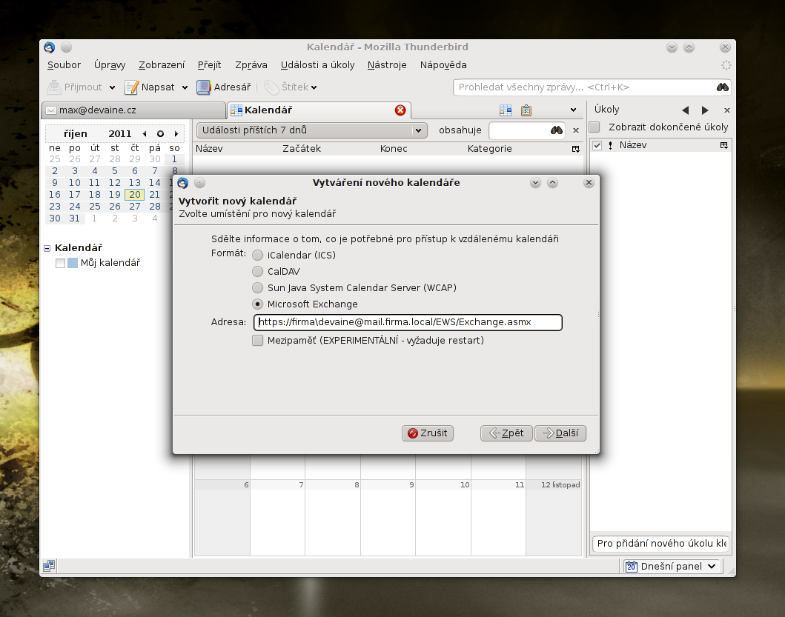The height and width of the screenshot is (617, 785).
Task: Open Zobrazení menu
Action: (x=162, y=65)
